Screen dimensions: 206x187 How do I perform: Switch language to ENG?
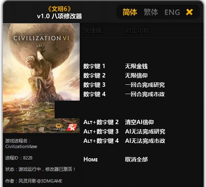click(x=172, y=12)
